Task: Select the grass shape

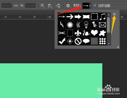Action: pyautogui.click(x=78, y=25)
